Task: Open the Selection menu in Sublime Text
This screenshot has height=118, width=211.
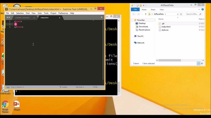Action: click(20, 13)
